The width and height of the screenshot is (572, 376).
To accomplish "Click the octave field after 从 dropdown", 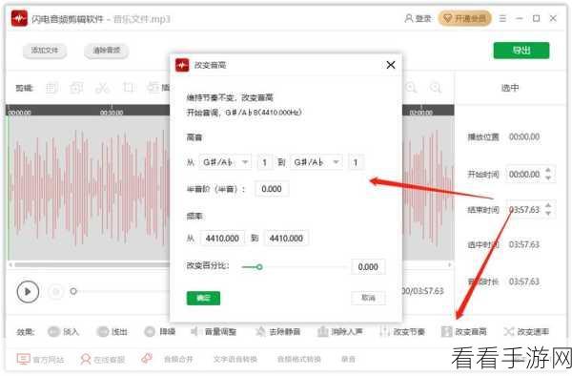I will [x=265, y=162].
